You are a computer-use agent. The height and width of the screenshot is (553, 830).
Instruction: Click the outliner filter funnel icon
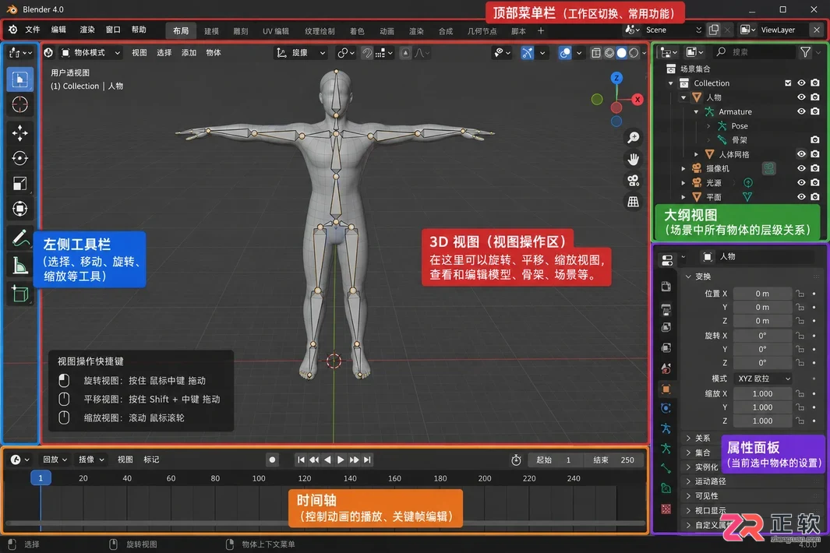(805, 52)
